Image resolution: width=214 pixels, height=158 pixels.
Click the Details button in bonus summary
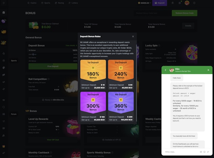[188, 26]
